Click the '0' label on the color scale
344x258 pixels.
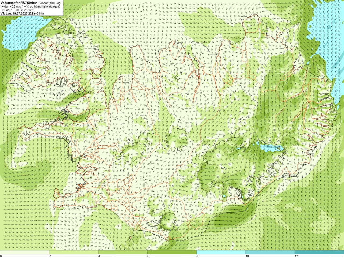pos(1,256)
